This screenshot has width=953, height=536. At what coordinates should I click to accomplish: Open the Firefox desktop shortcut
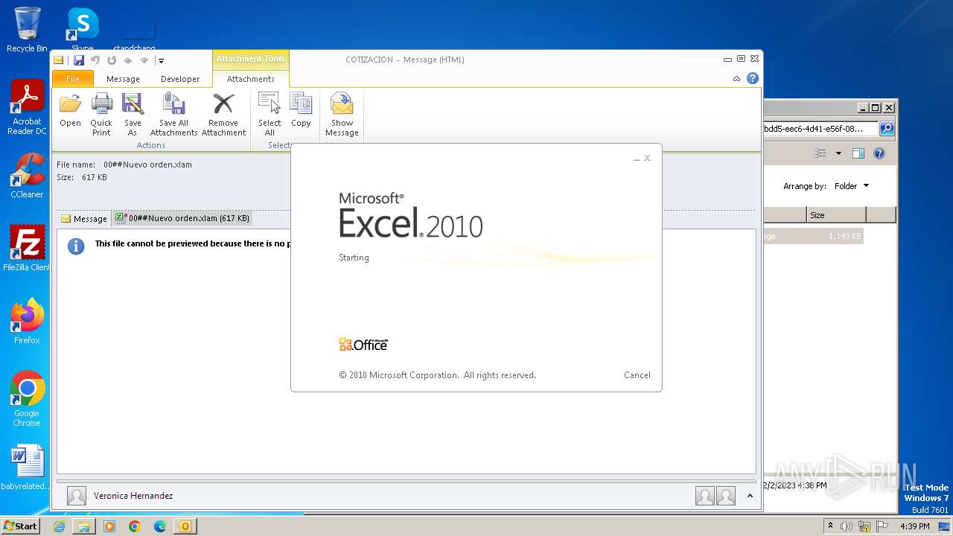coord(27,322)
